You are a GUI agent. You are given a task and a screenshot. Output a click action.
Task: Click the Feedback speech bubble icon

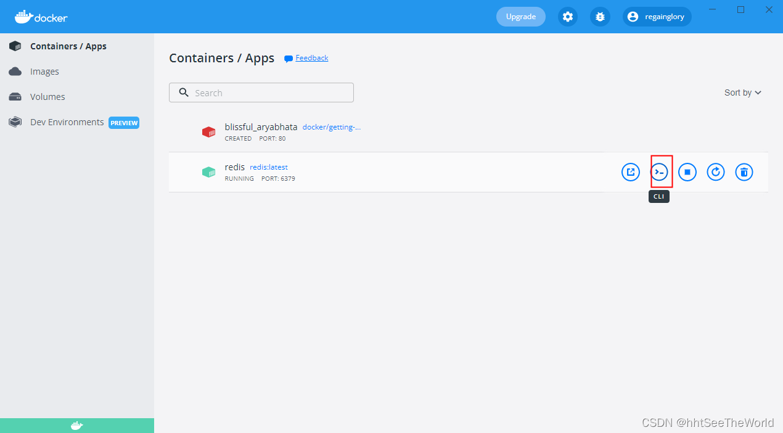point(288,59)
